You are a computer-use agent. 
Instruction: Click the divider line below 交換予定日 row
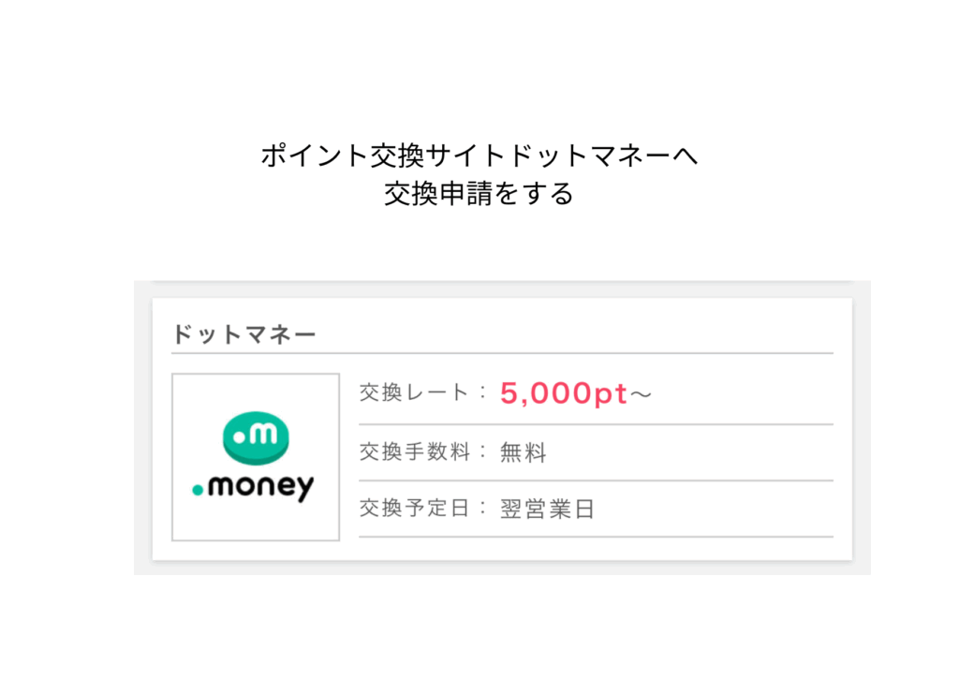point(596,537)
